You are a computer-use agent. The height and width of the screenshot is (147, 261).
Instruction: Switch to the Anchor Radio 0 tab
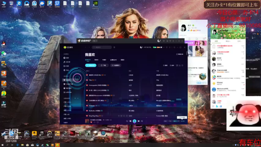click(x=113, y=60)
